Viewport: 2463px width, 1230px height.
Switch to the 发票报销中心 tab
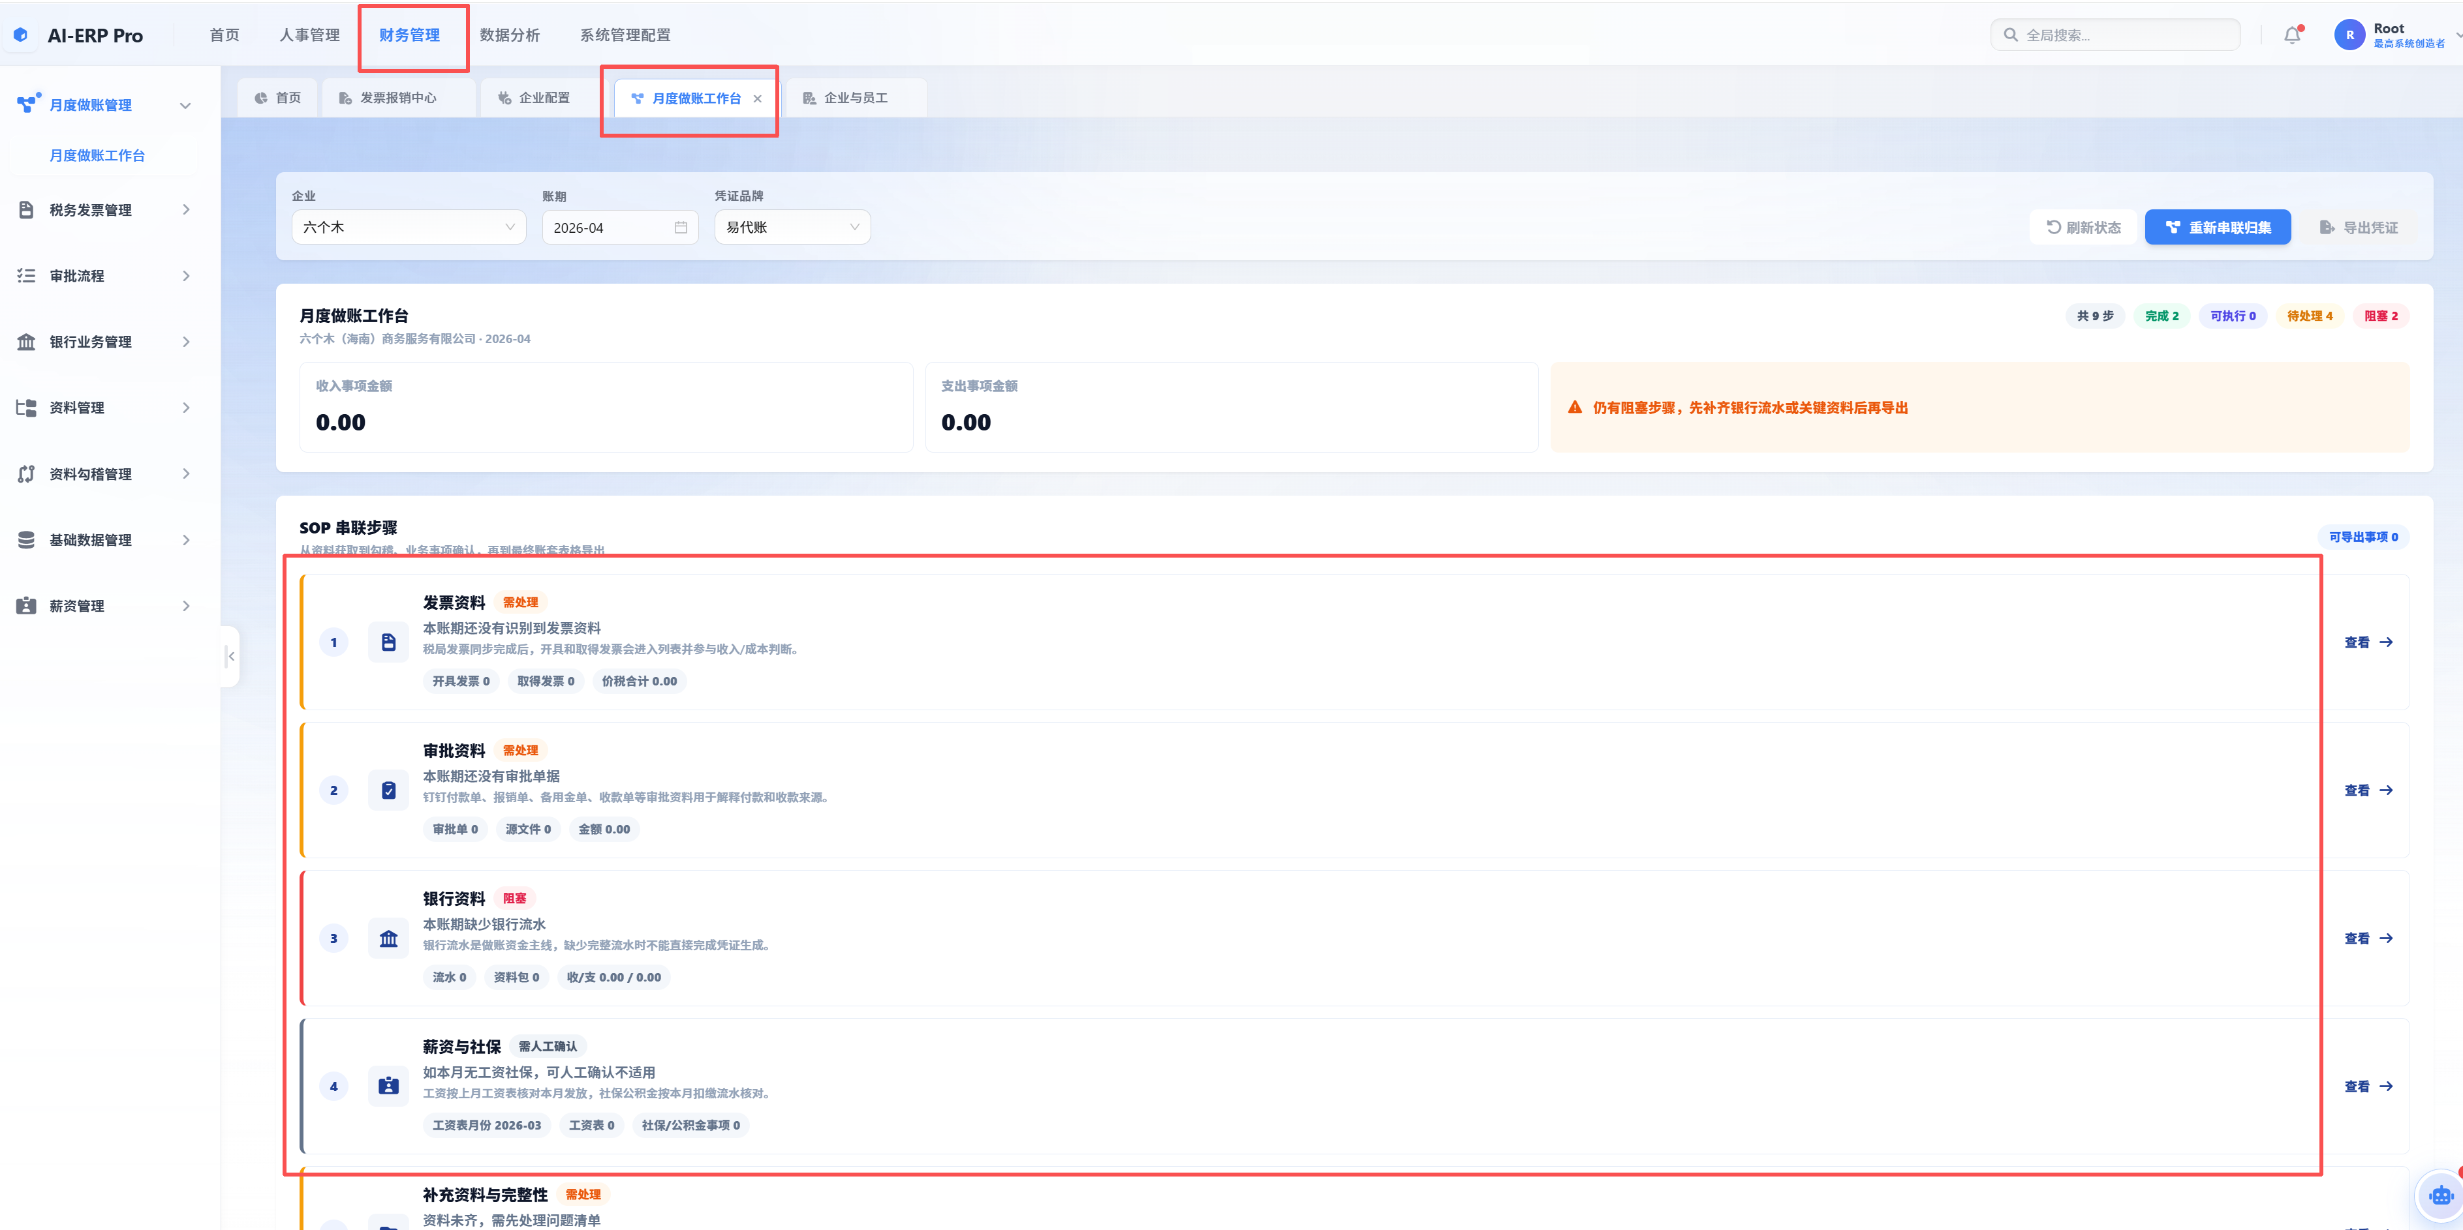tap(399, 98)
